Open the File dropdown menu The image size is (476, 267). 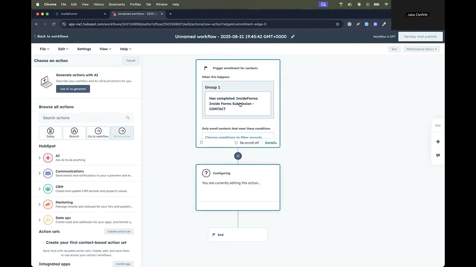pos(45,49)
